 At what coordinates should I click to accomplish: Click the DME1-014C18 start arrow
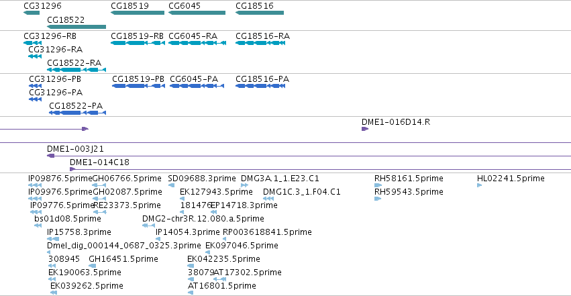(72, 169)
